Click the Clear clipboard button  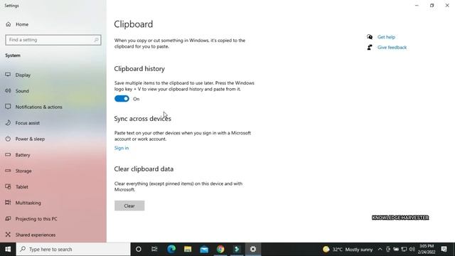point(129,206)
